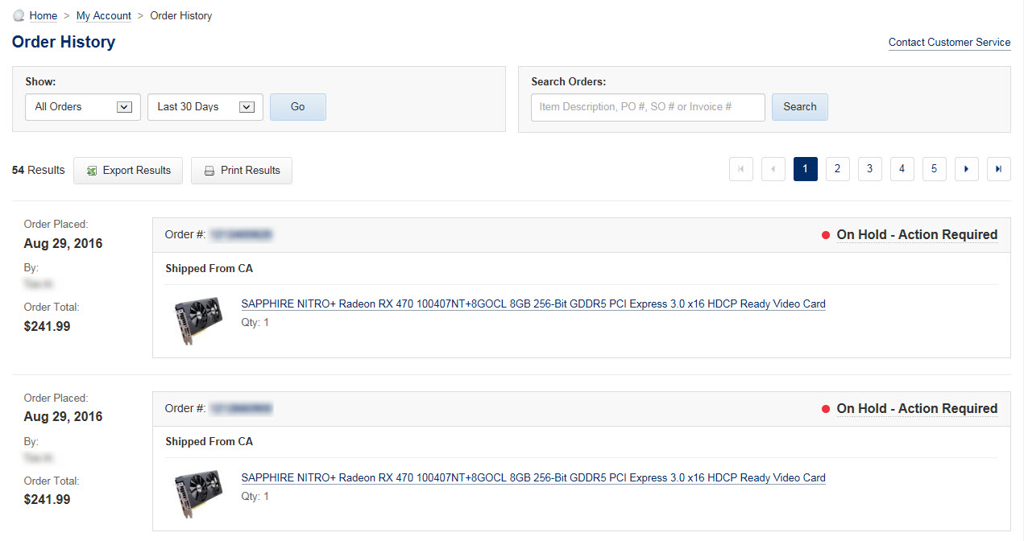This screenshot has height=541, width=1024.
Task: Focus the Search Orders input field
Action: [x=648, y=107]
